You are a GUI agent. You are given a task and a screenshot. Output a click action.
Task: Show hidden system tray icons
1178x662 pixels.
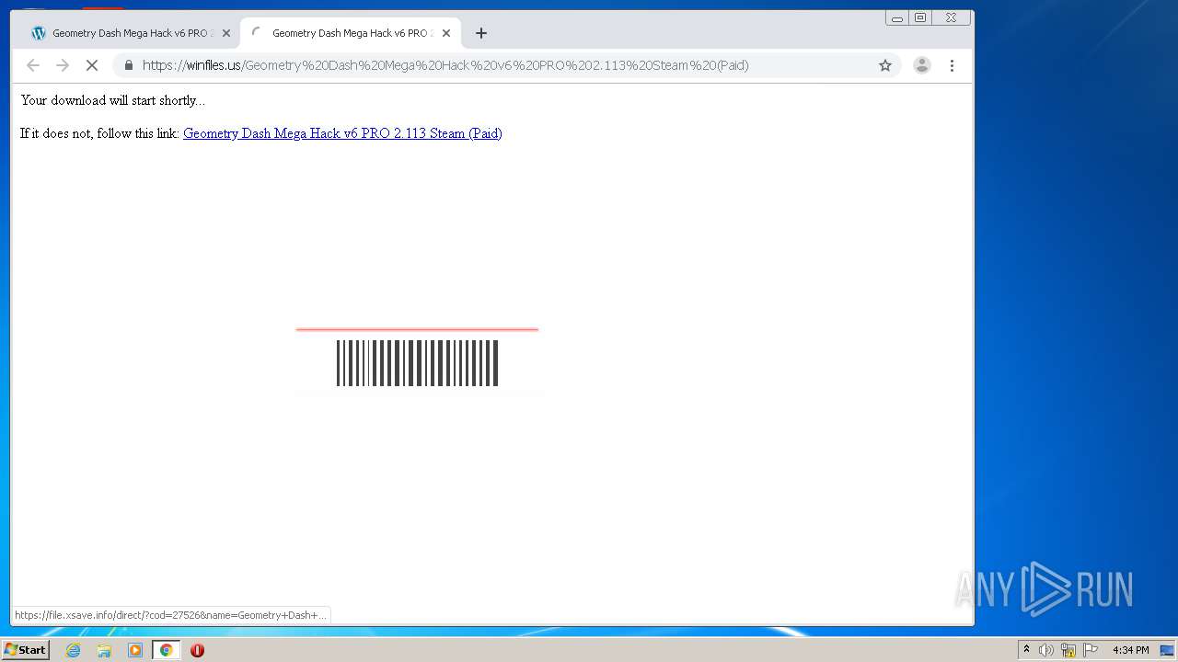(x=1026, y=650)
